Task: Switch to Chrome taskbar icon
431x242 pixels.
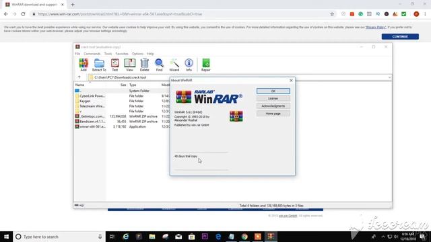Action: coord(244,237)
